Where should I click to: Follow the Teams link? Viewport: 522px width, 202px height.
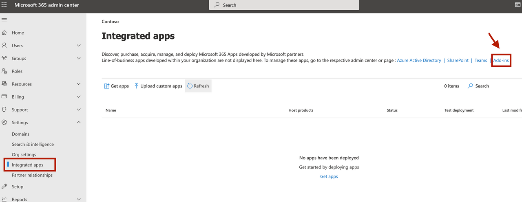[481, 60]
